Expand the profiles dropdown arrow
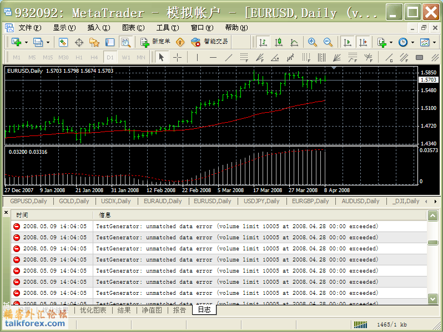 [48, 42]
